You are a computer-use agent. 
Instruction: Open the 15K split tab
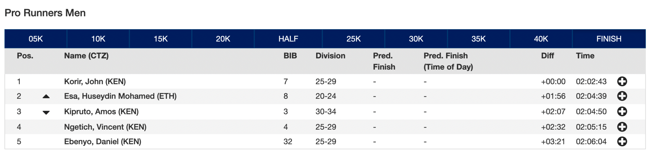click(160, 39)
